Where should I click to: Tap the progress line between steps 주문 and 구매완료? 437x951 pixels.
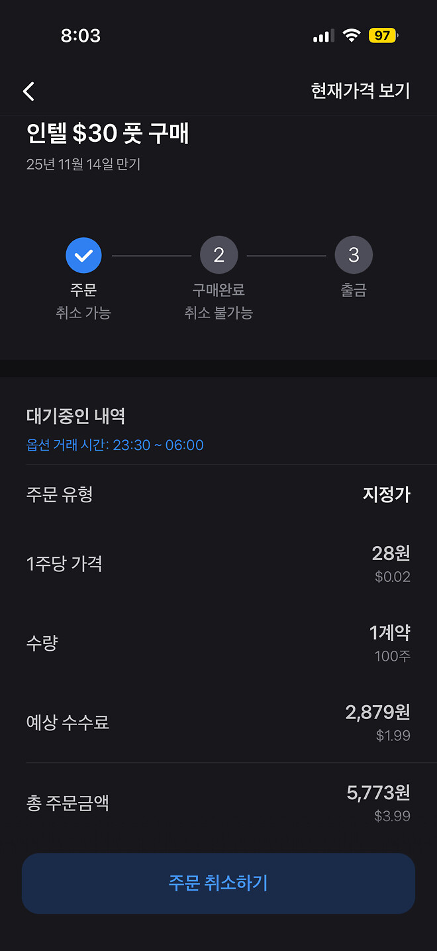point(150,254)
